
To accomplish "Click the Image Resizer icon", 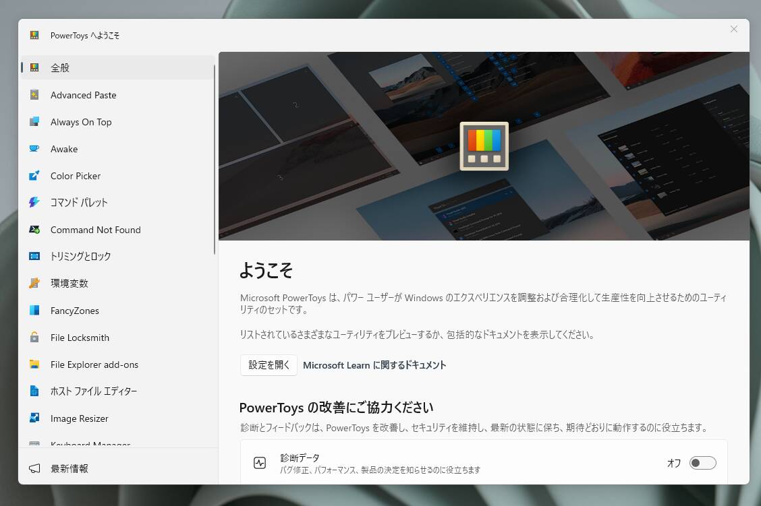I will pos(34,418).
